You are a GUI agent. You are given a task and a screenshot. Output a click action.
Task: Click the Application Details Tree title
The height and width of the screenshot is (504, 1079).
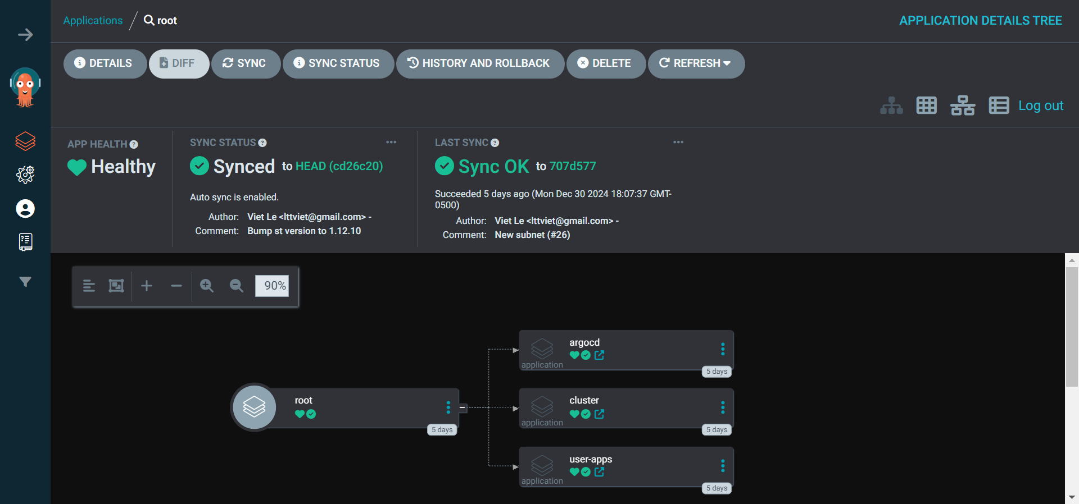tap(981, 21)
